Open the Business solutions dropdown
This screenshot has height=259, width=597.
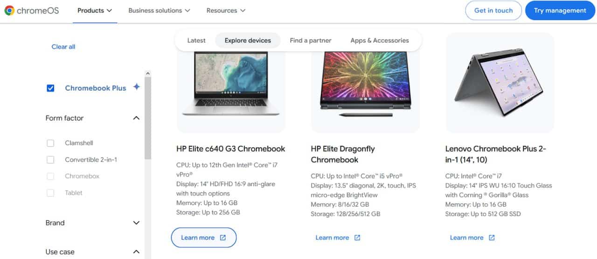pos(159,11)
